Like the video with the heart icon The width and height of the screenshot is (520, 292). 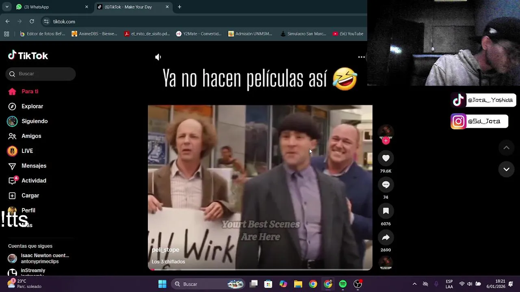(x=386, y=158)
